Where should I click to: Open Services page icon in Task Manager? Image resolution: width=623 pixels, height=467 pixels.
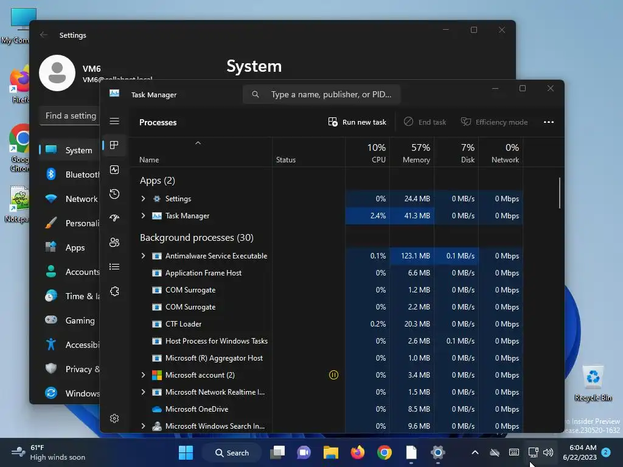[x=114, y=291]
